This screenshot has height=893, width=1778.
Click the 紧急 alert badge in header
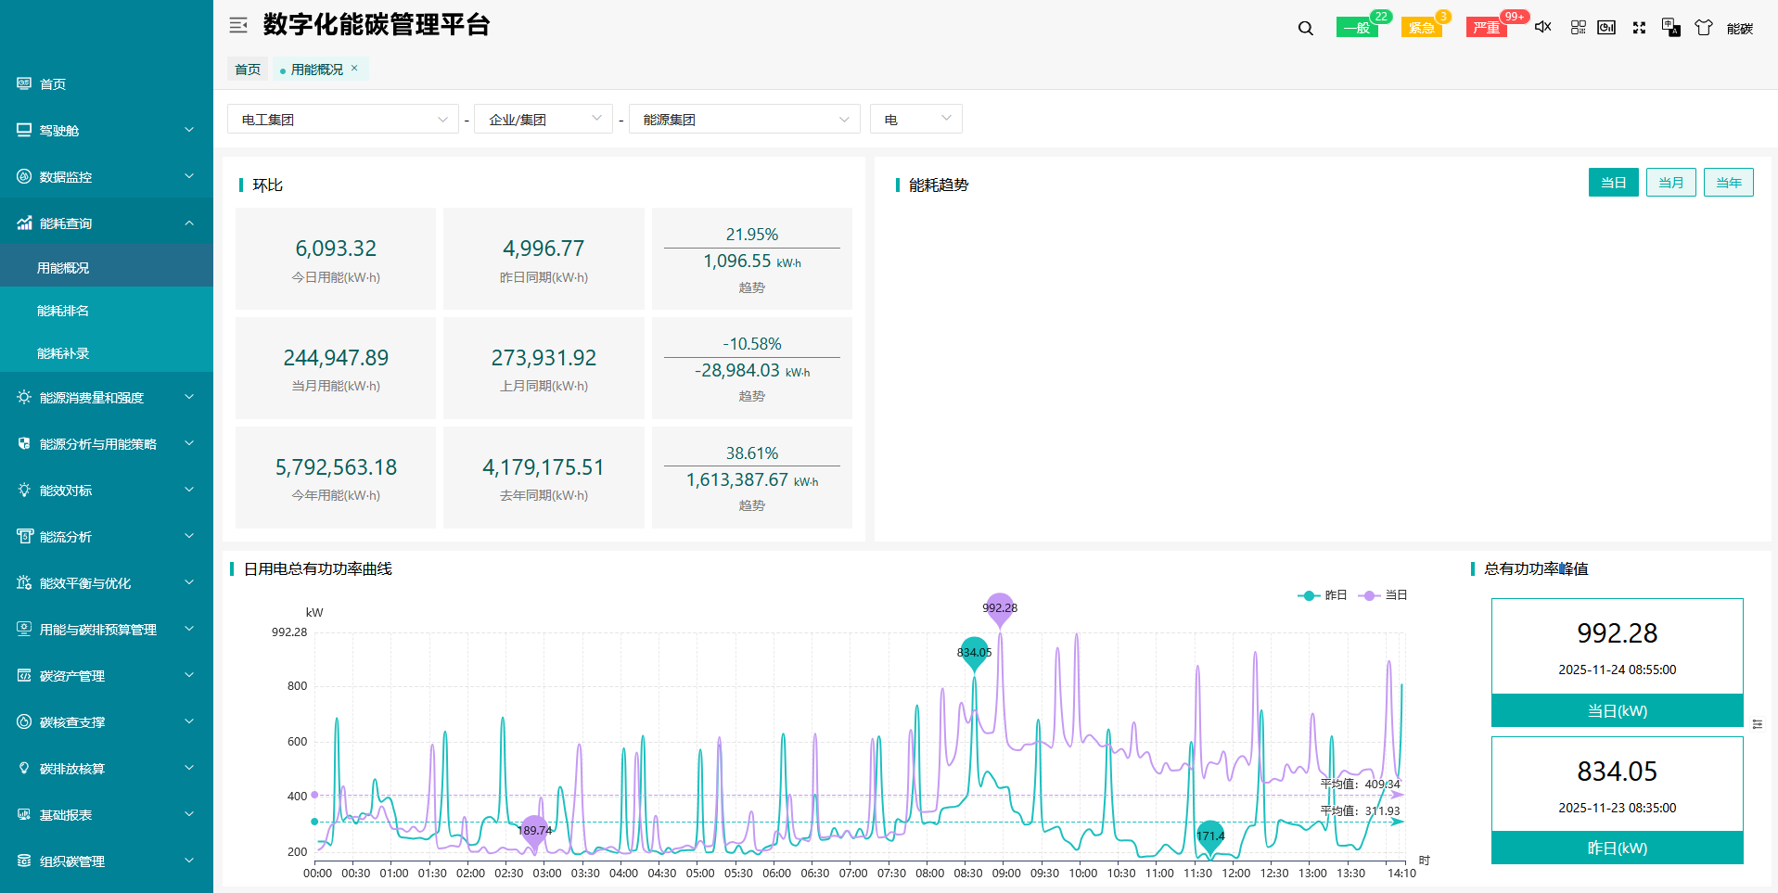point(1421,27)
